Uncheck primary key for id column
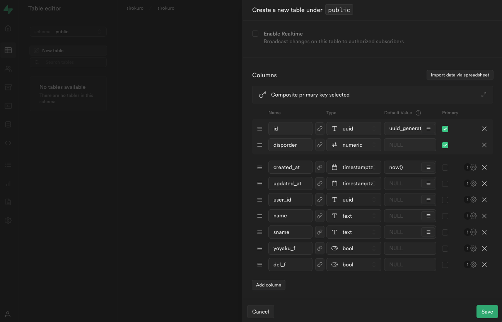 point(445,129)
